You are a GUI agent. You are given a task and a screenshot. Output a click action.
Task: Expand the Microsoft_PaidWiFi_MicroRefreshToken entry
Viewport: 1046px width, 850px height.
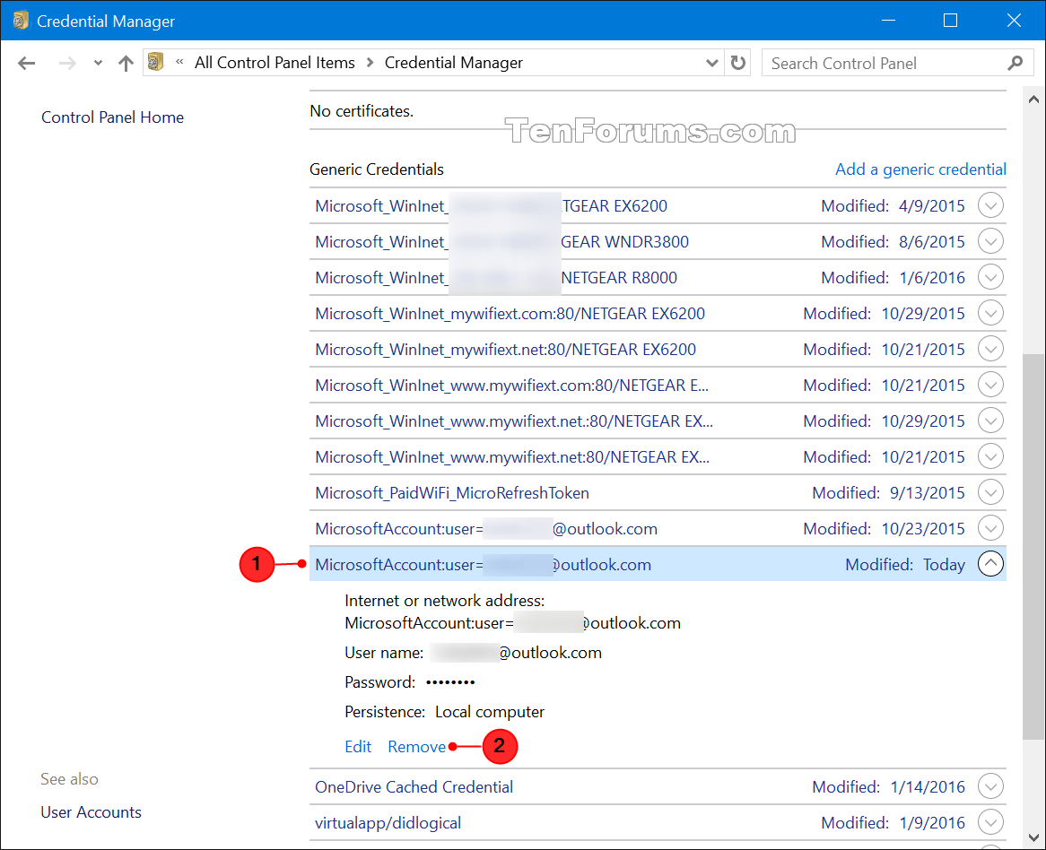990,491
